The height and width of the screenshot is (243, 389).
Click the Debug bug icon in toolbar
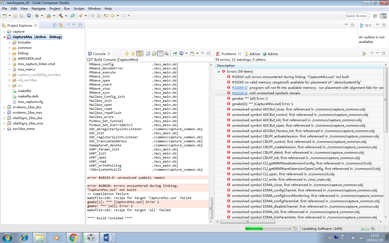[37, 16]
